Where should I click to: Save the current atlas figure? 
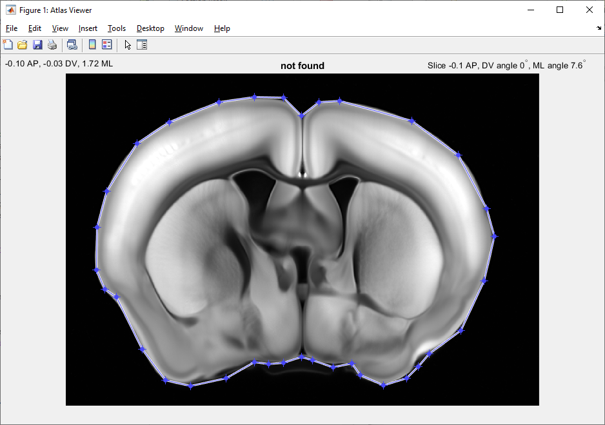(37, 44)
